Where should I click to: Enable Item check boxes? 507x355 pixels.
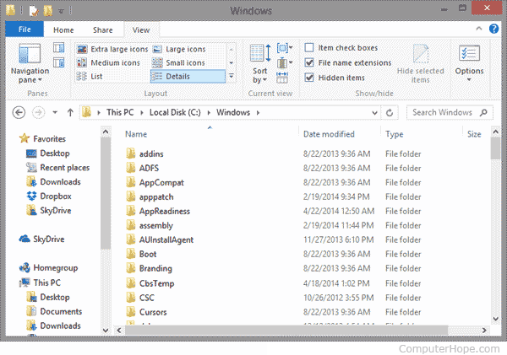point(309,48)
